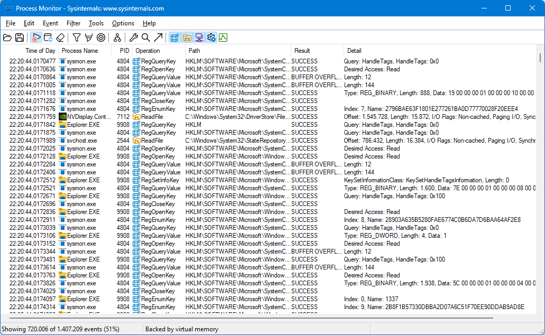This screenshot has height=335, width=545.
Task: Toggle Show File System Activity icon
Action: (x=187, y=38)
